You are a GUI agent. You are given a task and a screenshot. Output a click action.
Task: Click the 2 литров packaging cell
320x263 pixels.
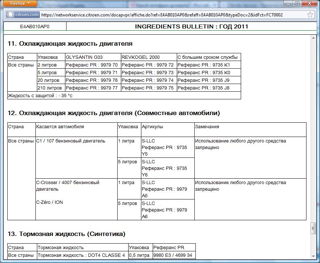tap(51, 65)
